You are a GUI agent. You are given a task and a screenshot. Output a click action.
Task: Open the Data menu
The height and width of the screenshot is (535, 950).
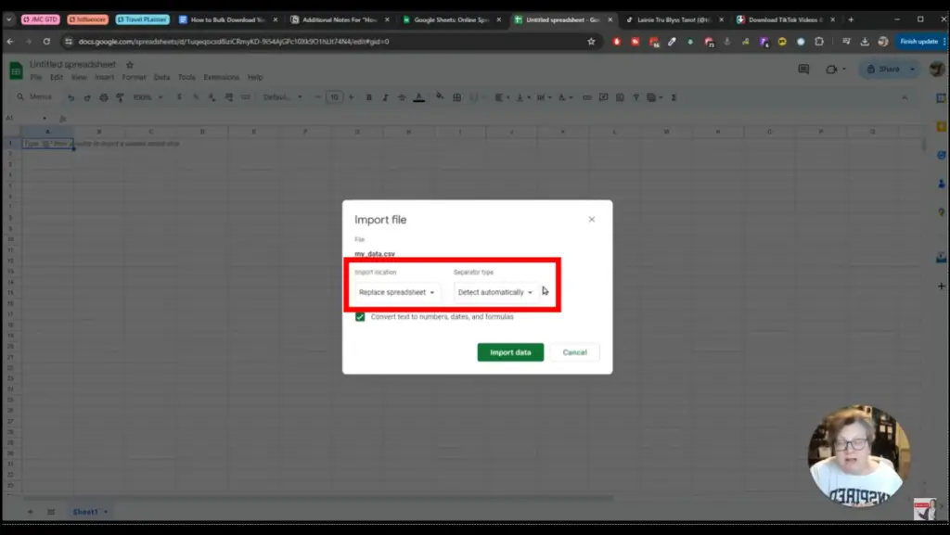161,78
